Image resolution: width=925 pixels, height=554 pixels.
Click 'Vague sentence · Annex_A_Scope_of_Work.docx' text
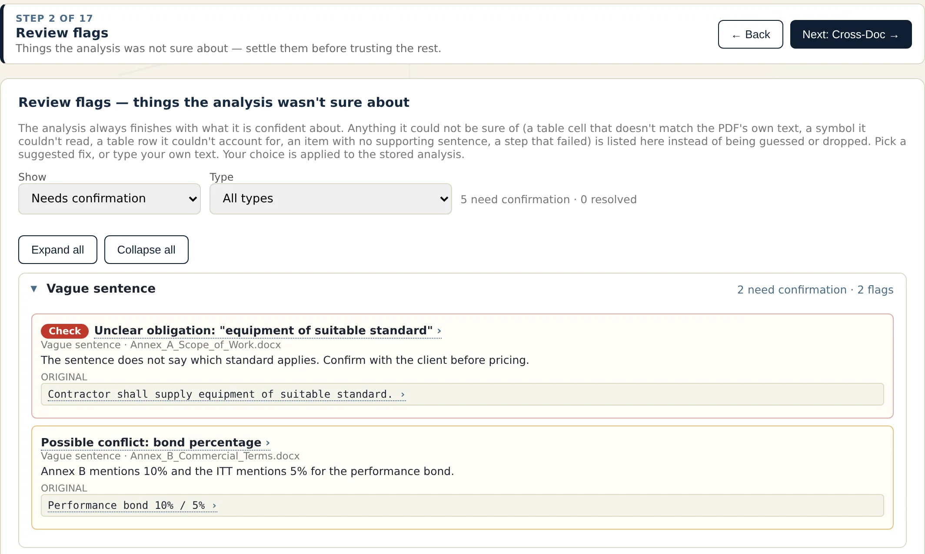click(161, 345)
